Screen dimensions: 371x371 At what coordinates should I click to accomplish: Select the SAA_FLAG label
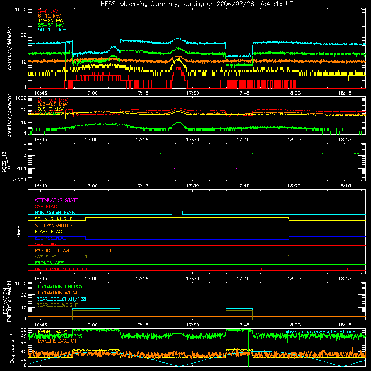point(45,244)
